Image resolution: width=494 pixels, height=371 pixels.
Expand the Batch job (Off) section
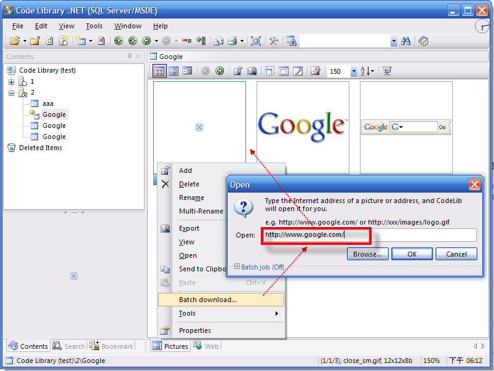click(237, 266)
